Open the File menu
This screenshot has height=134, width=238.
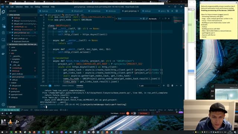pos(7,7)
